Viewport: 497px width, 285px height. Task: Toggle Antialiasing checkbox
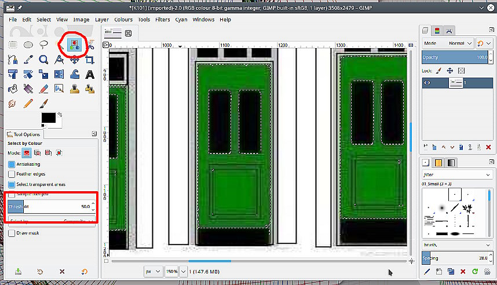click(x=12, y=164)
